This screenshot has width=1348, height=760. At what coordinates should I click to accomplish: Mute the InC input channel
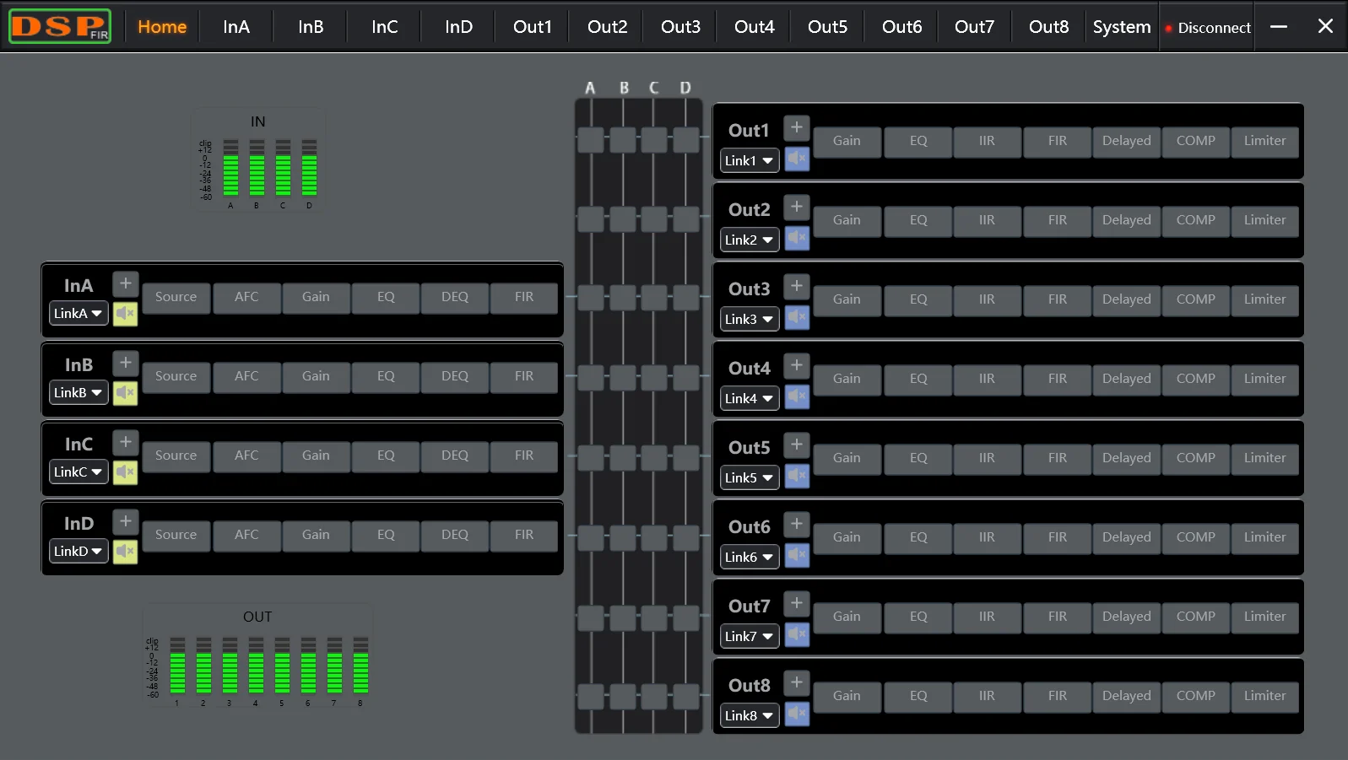click(125, 472)
